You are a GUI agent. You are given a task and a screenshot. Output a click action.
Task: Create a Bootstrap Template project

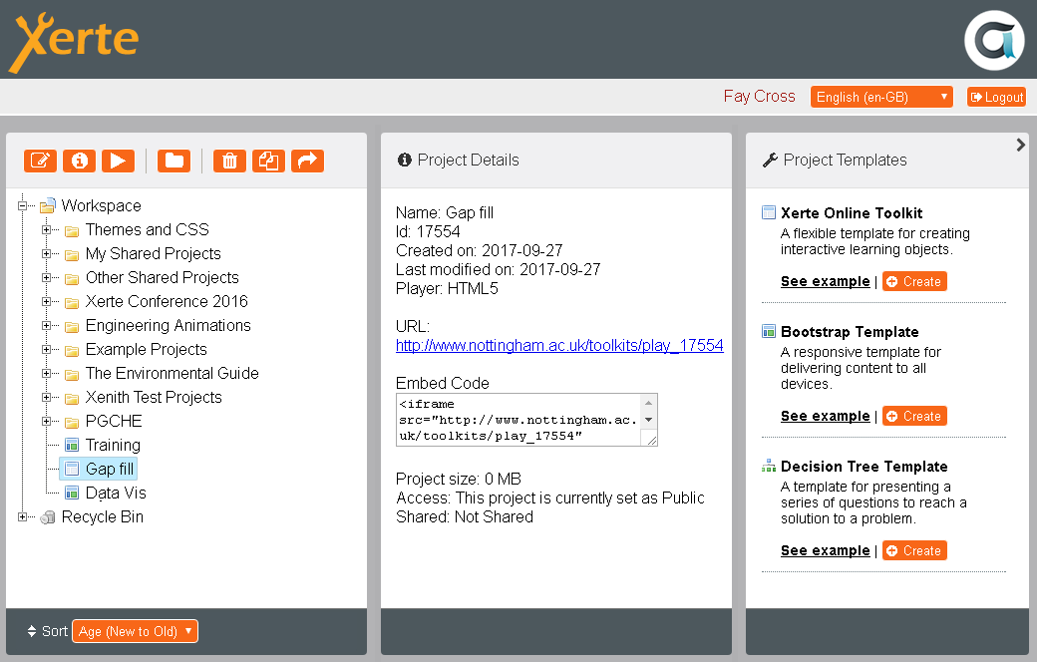914,416
